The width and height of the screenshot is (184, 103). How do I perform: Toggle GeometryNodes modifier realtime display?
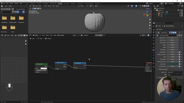[174, 33]
